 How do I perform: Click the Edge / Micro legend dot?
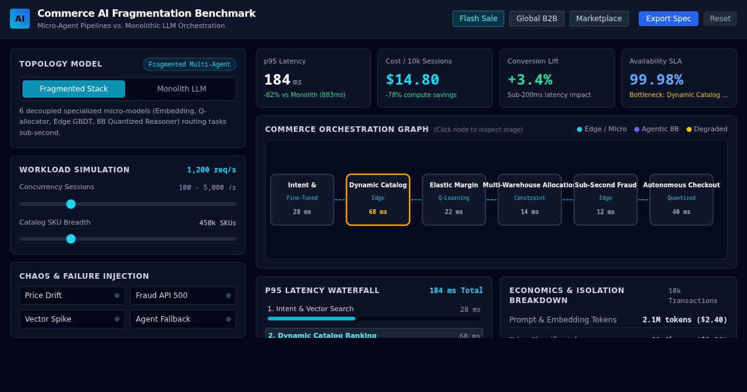[x=580, y=129]
